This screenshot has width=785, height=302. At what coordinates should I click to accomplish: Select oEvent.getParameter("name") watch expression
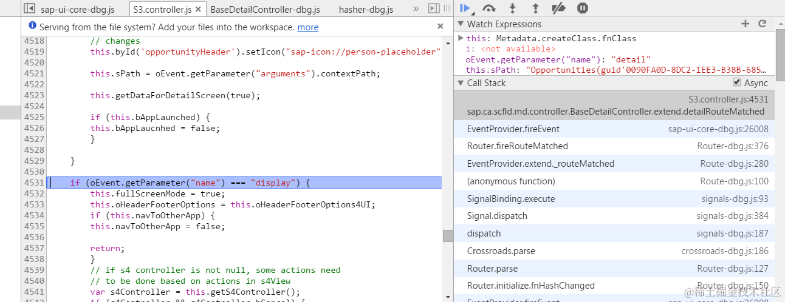(x=558, y=59)
